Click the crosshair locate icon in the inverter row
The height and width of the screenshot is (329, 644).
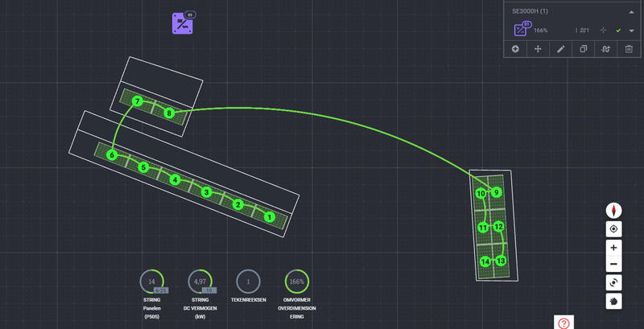pos(603,30)
